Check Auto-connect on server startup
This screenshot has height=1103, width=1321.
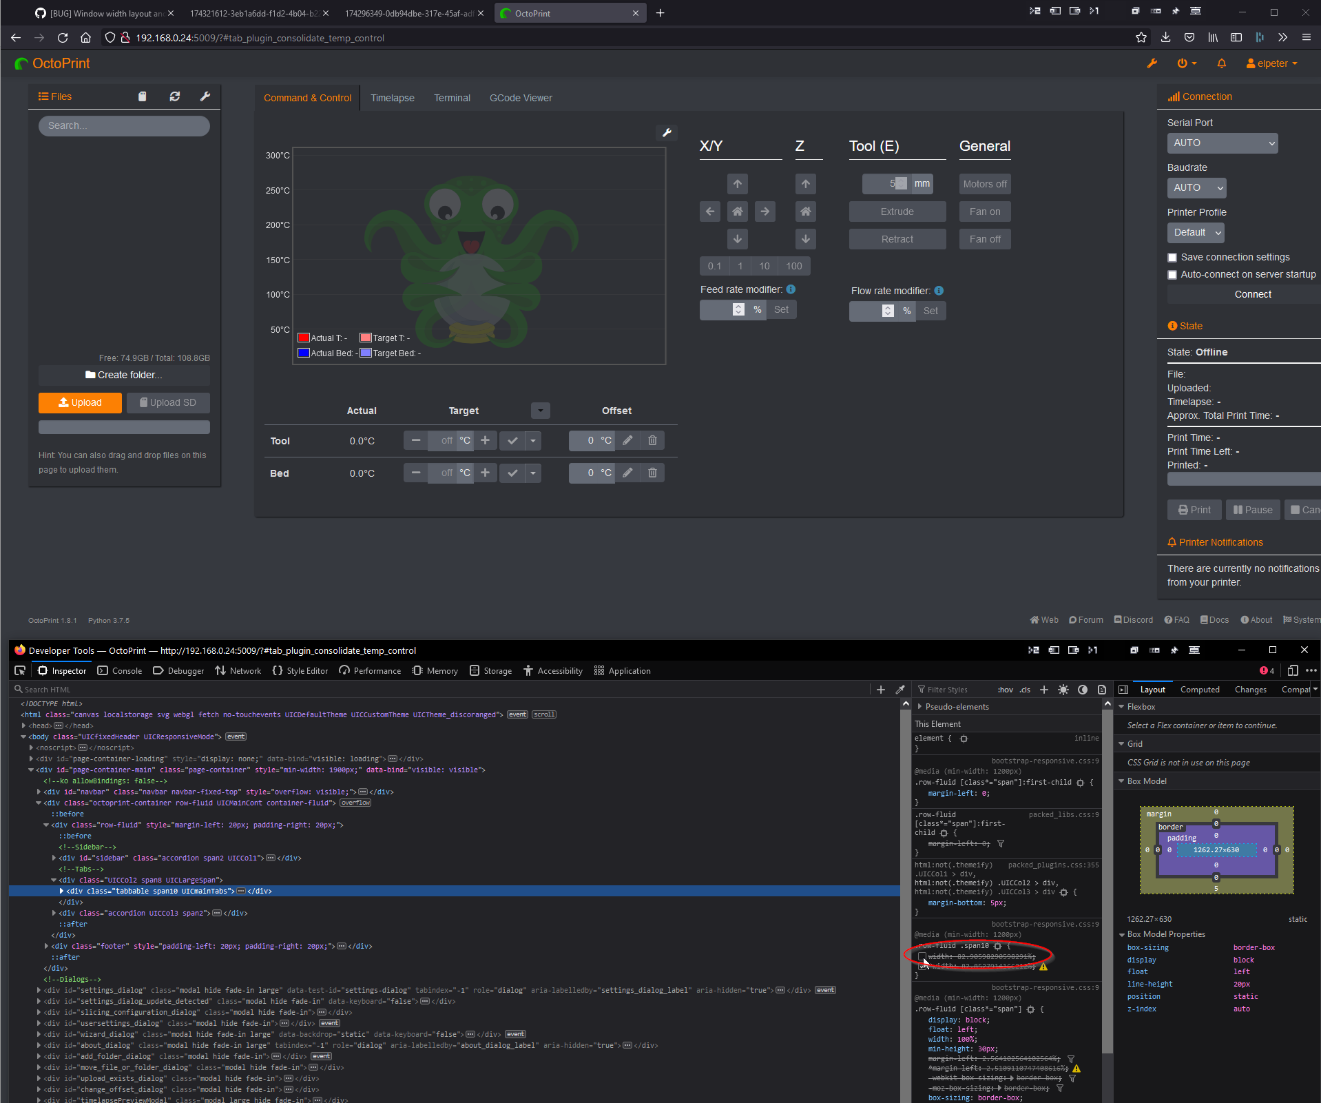(x=1172, y=274)
